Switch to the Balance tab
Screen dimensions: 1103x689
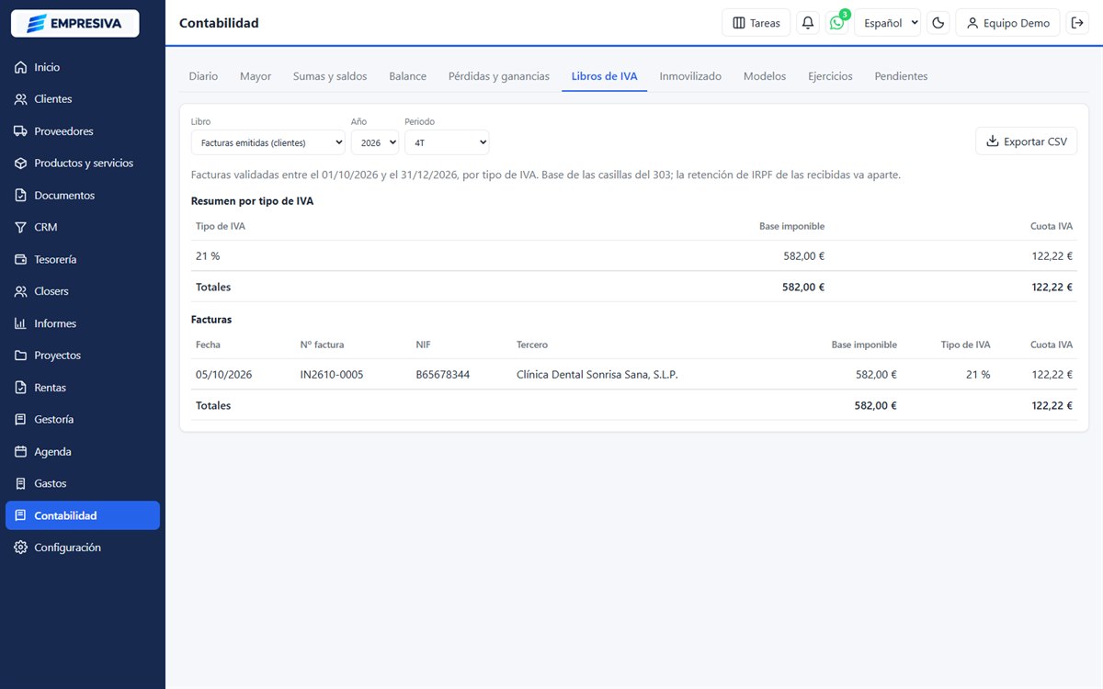pyautogui.click(x=407, y=76)
